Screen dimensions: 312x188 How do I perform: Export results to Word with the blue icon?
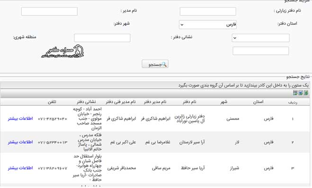[x=301, y=93]
